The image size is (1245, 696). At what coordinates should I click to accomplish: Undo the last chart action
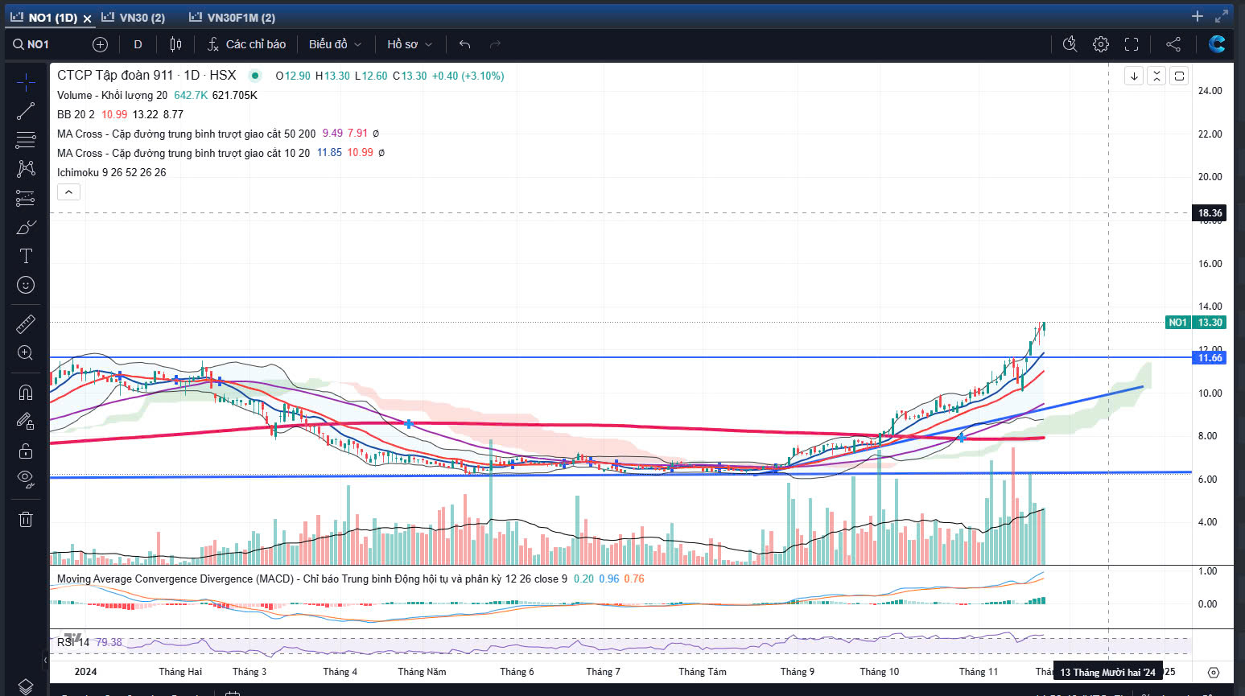pyautogui.click(x=464, y=44)
